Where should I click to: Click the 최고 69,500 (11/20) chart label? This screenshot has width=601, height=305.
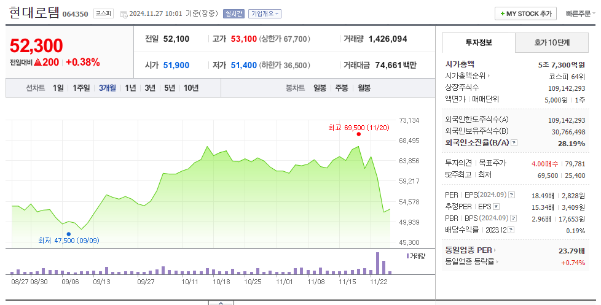point(358,128)
